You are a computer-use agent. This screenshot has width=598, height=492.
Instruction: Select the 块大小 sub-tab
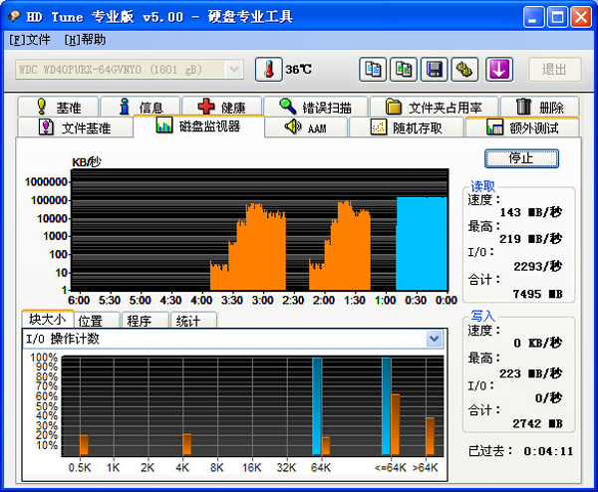click(48, 319)
